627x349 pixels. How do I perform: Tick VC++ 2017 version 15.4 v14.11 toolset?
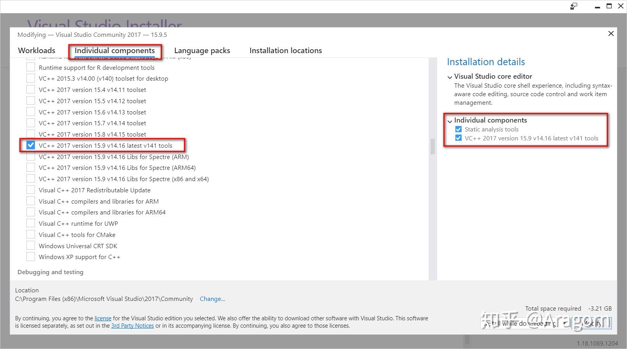pyautogui.click(x=31, y=90)
